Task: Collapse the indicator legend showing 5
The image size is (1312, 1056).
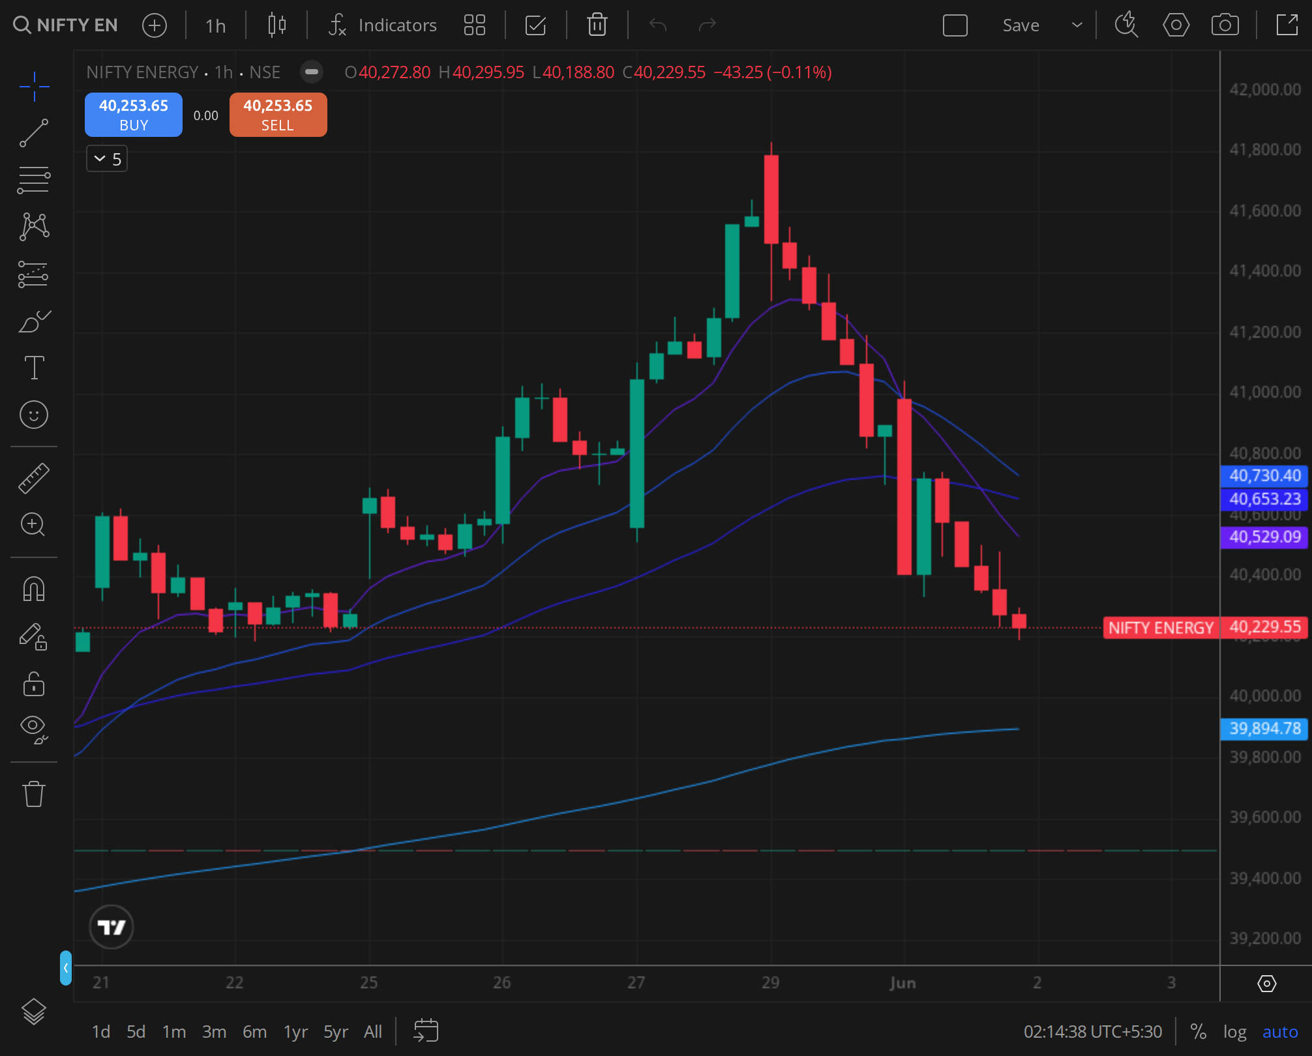Action: click(x=107, y=159)
